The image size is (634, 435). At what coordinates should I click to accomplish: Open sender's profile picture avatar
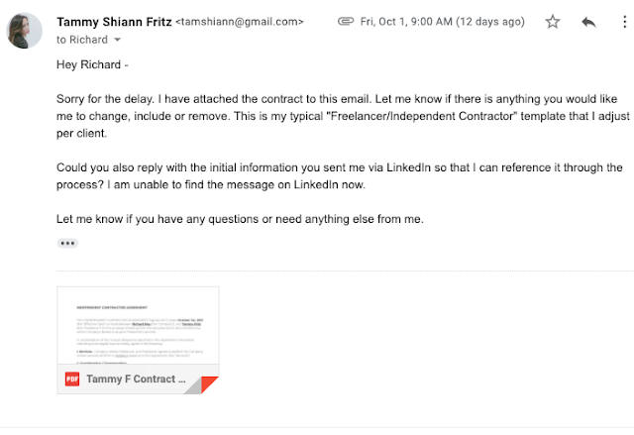pos(24,31)
